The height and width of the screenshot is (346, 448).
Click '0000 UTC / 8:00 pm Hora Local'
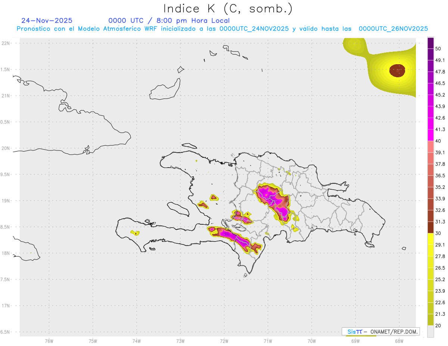169,21
